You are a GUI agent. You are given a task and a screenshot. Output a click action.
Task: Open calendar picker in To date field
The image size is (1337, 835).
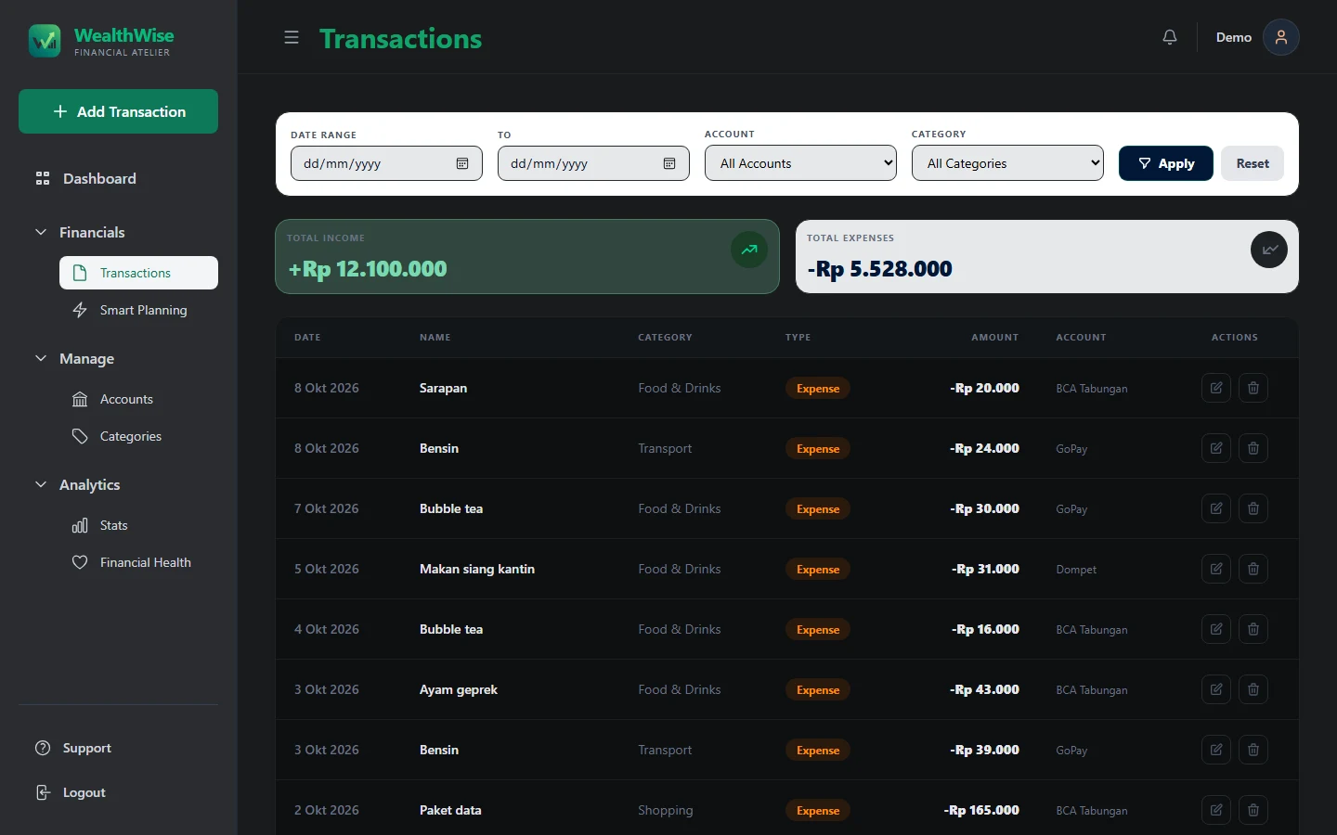[669, 163]
